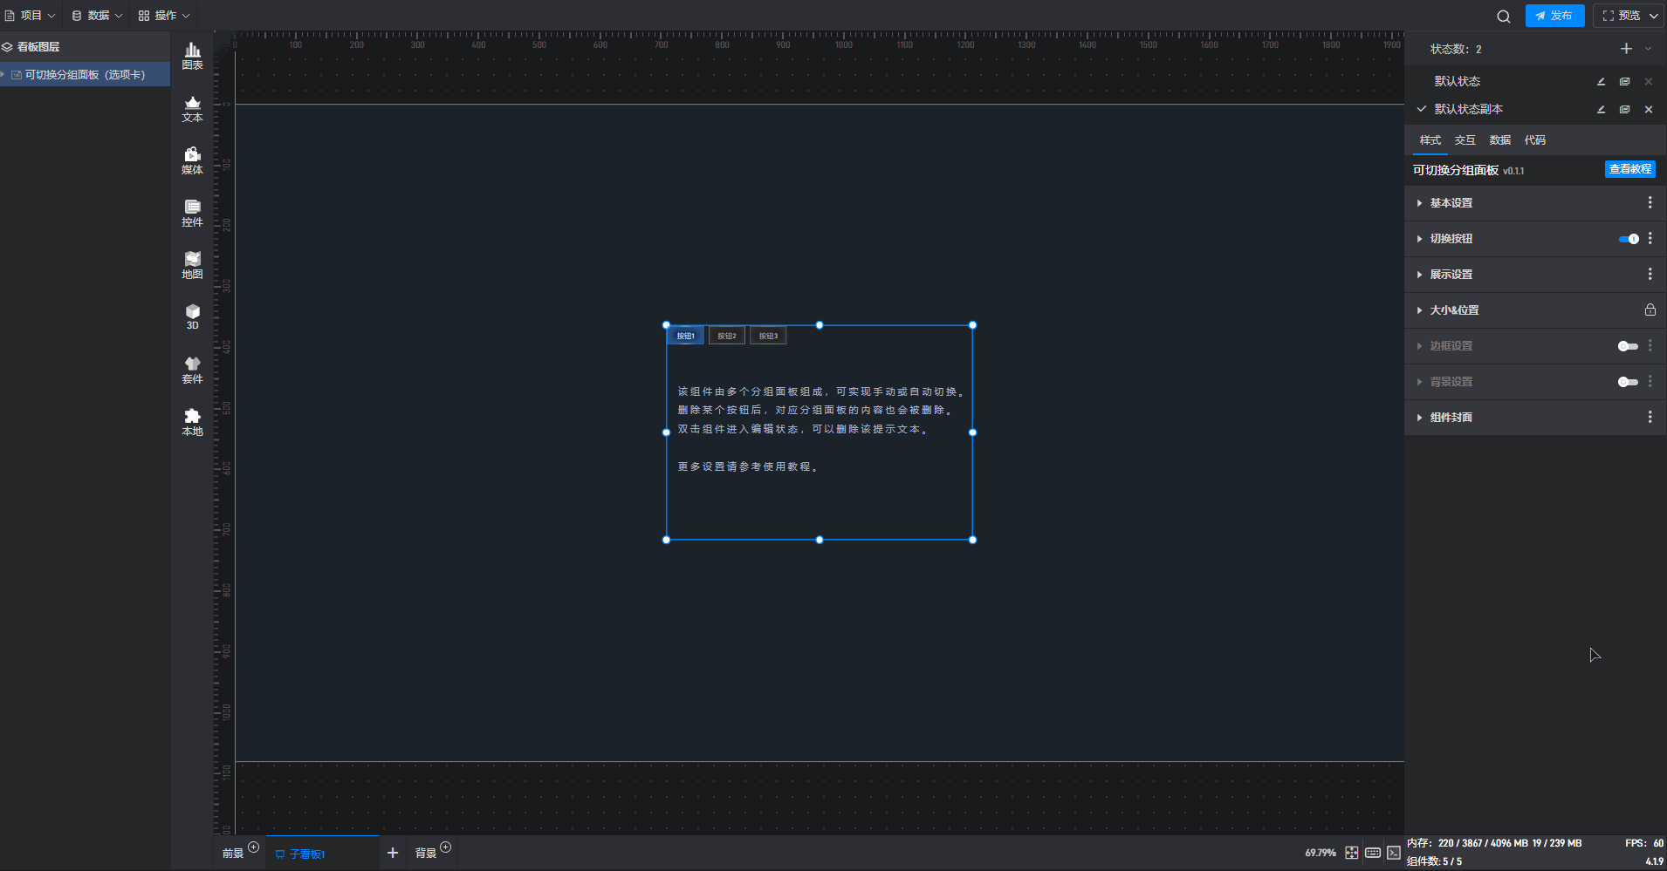Open the 本地 local components panel
Image resolution: width=1667 pixels, height=871 pixels.
pyautogui.click(x=192, y=422)
